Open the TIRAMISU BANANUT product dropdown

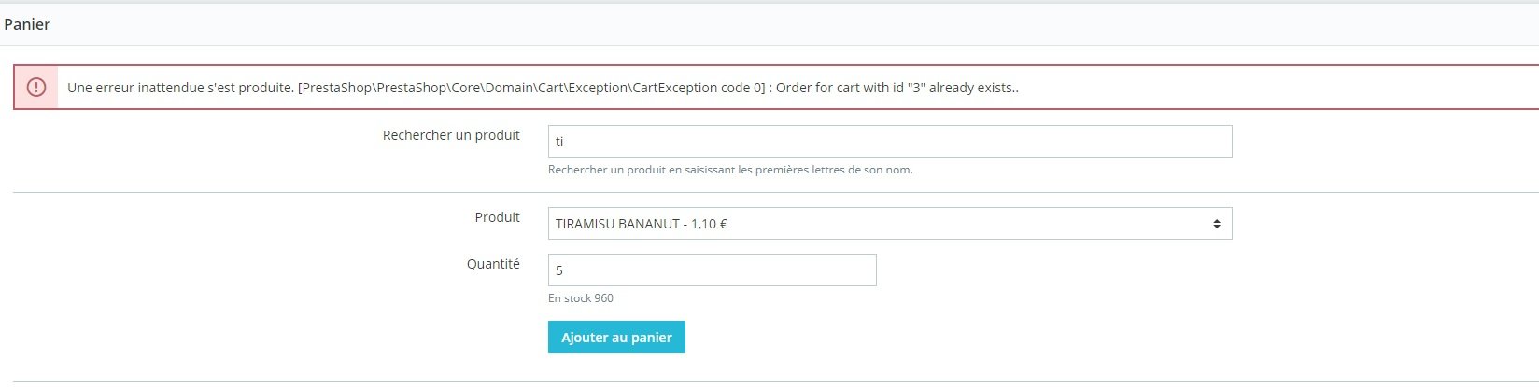(890, 224)
